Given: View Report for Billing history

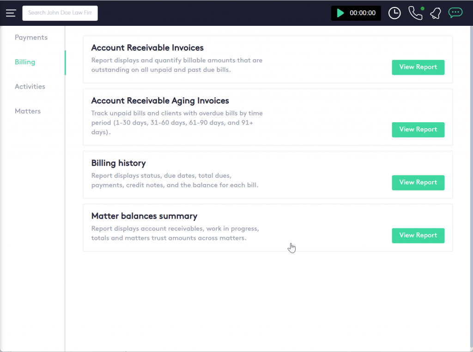Looking at the screenshot, I should click(x=418, y=182).
